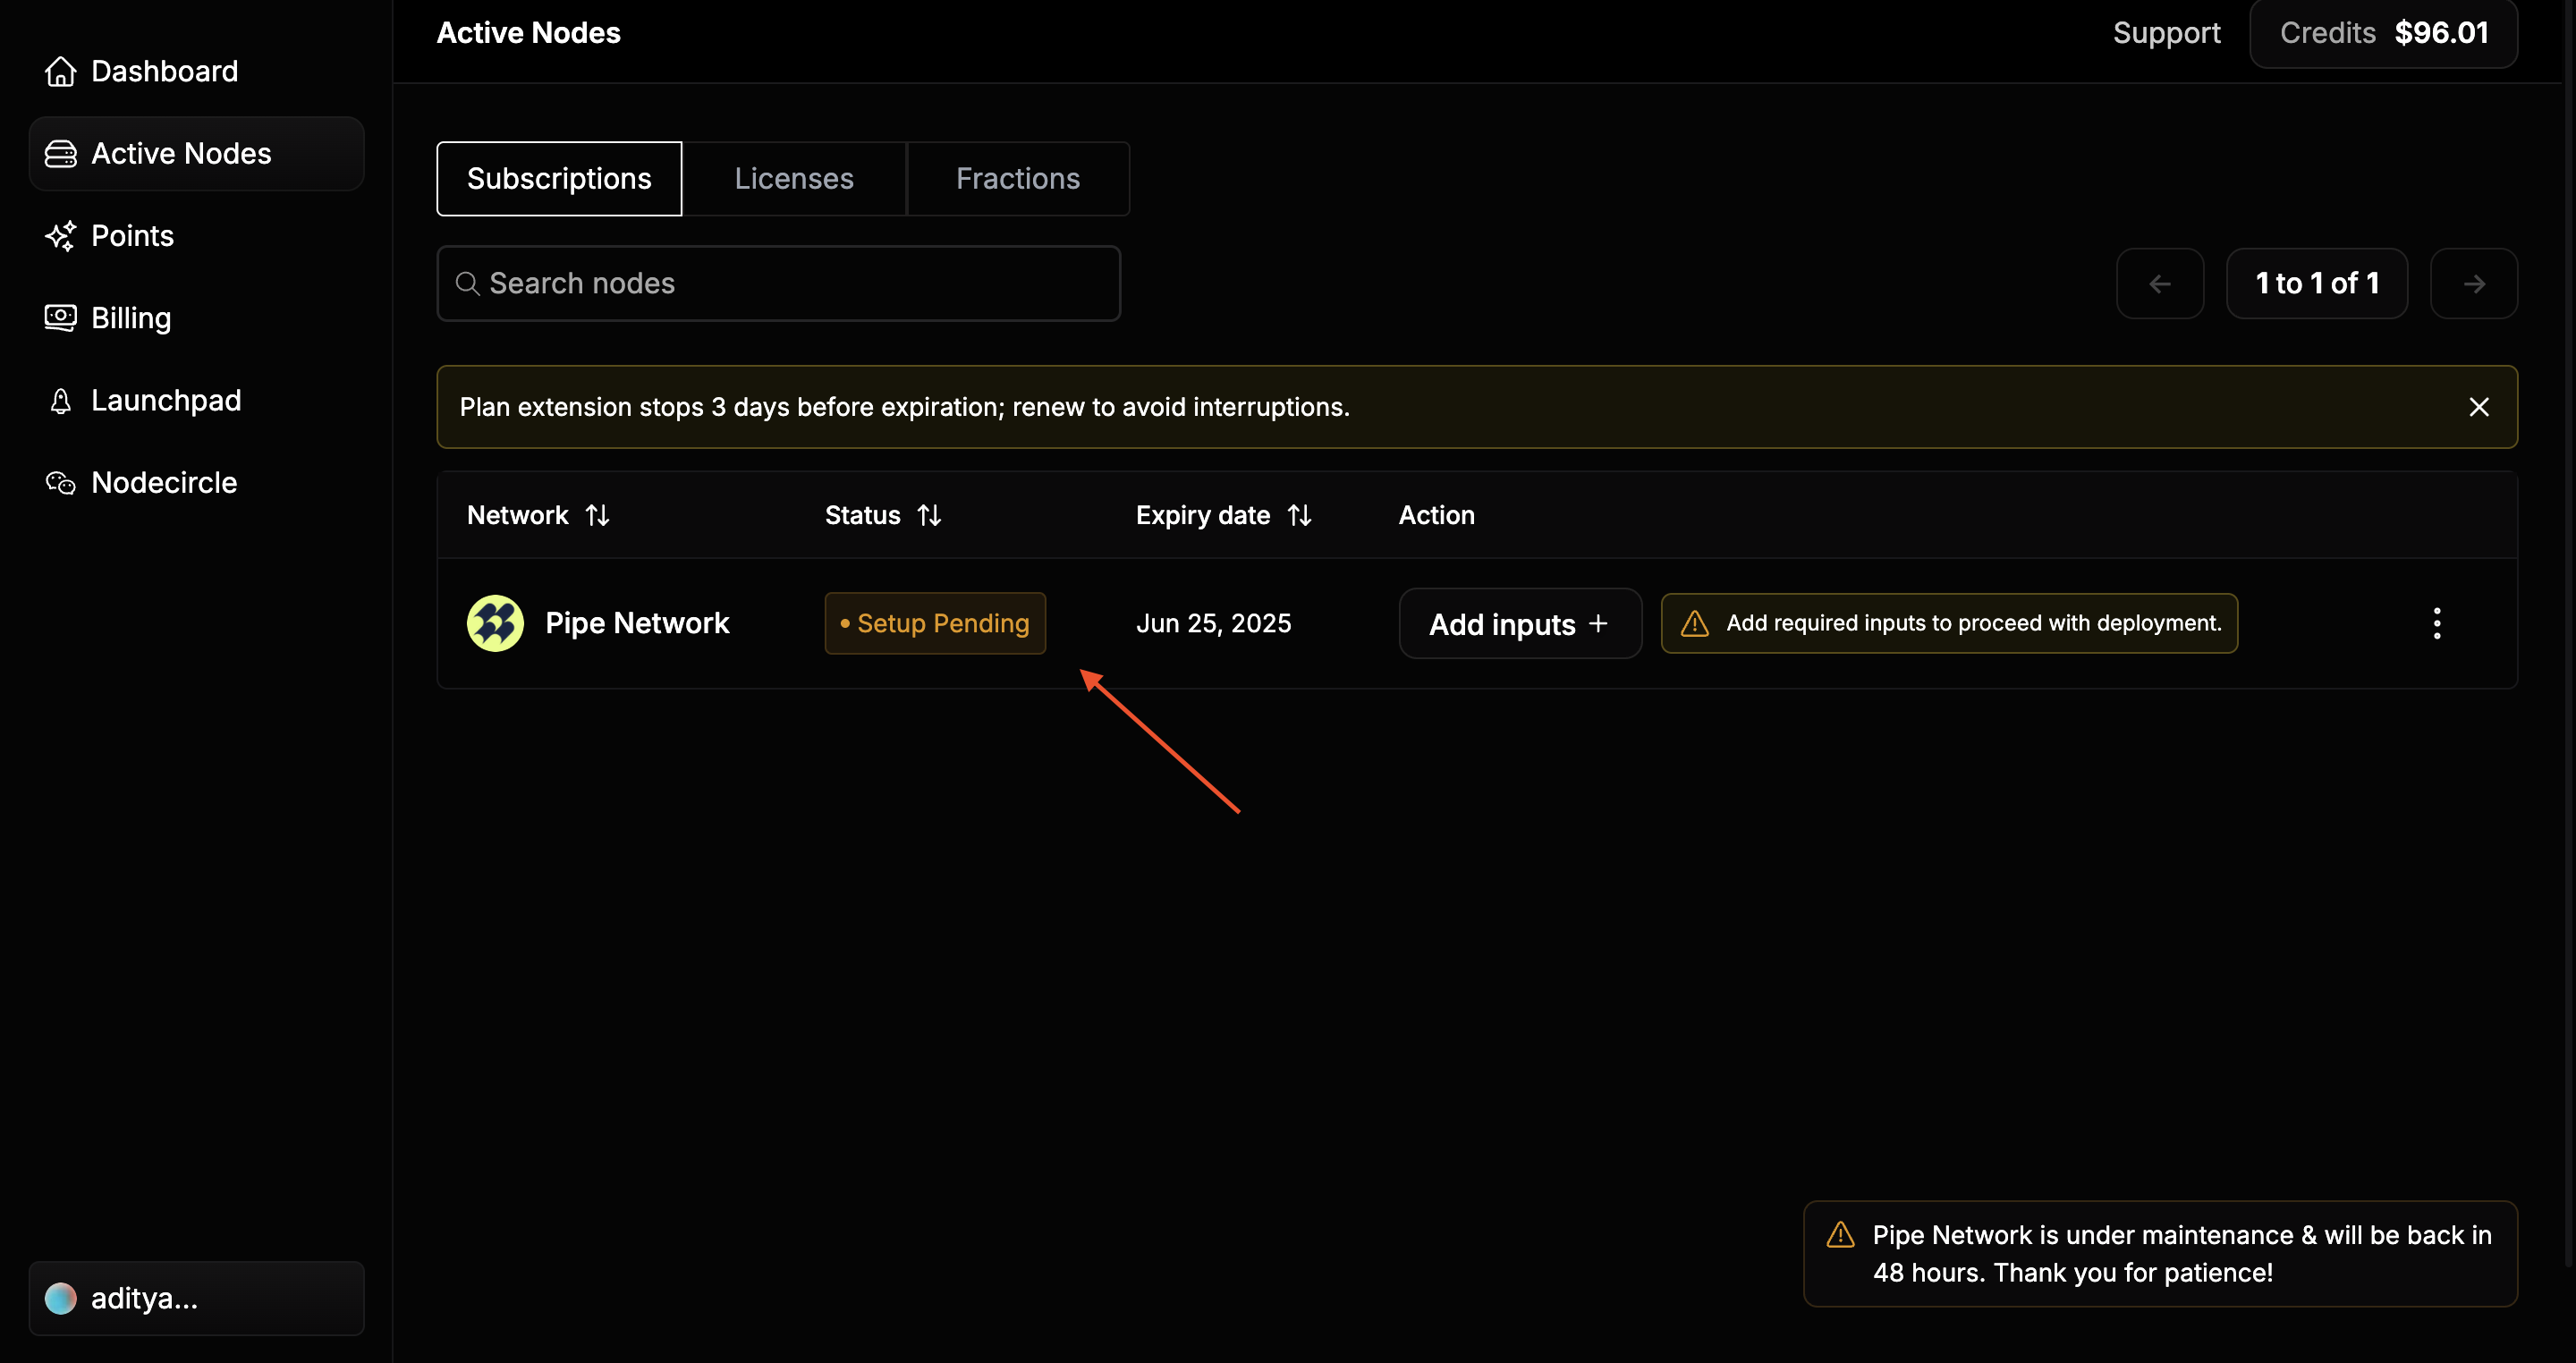Click the 1 to 1 of 1 page indicator

[x=2317, y=284]
